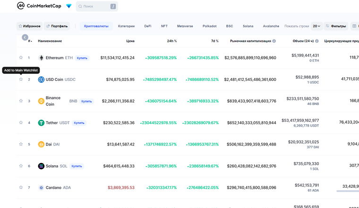Viewport: 359px width, 208px height.
Task: Open the Tether name link
Action: pyautogui.click(x=52, y=123)
